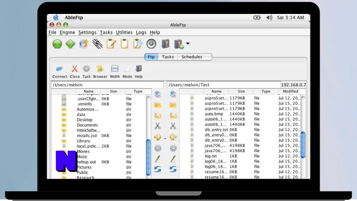Switch to the Ftp tab
The height and width of the screenshot is (201, 357).
point(151,57)
